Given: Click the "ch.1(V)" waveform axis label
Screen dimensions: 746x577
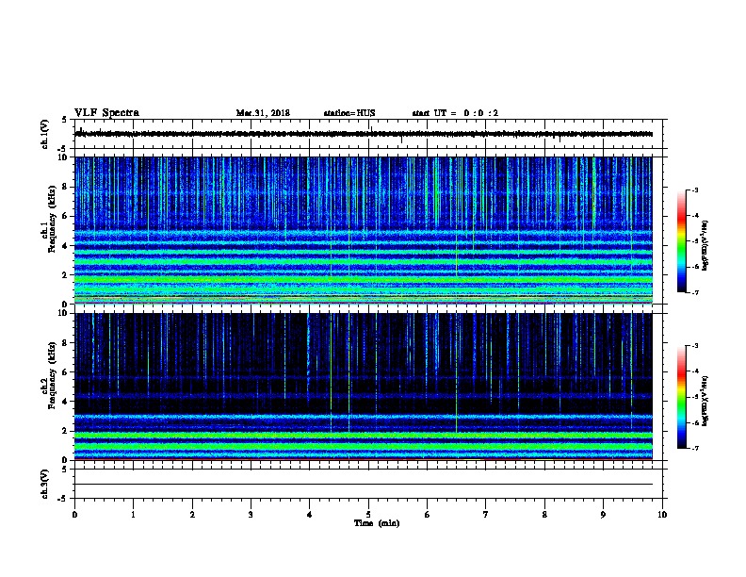Looking at the screenshot, I should pos(44,134).
